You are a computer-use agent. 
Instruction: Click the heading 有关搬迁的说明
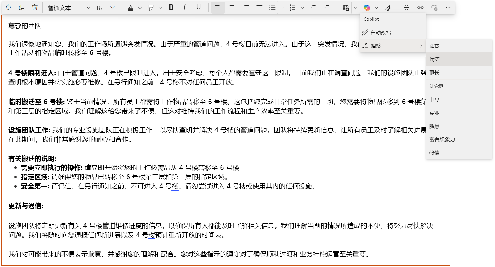pos(33,159)
